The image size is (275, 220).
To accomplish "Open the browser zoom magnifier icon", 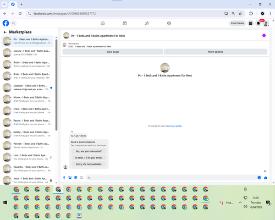I will click(233, 14).
